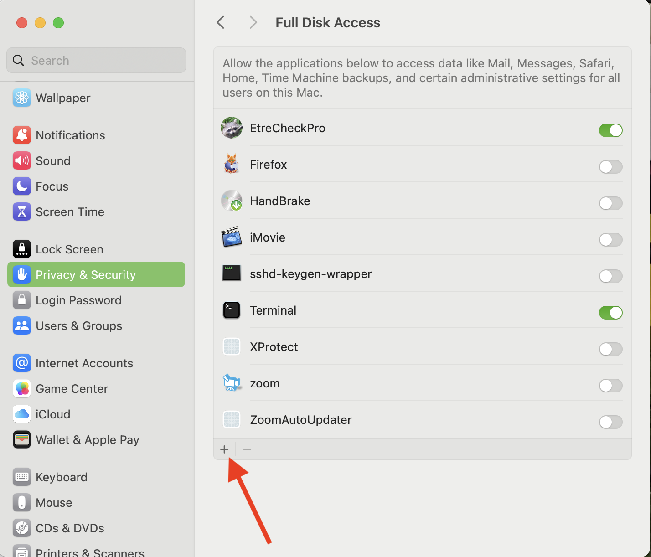651x557 pixels.
Task: Click the zoom app icon
Action: (x=232, y=383)
